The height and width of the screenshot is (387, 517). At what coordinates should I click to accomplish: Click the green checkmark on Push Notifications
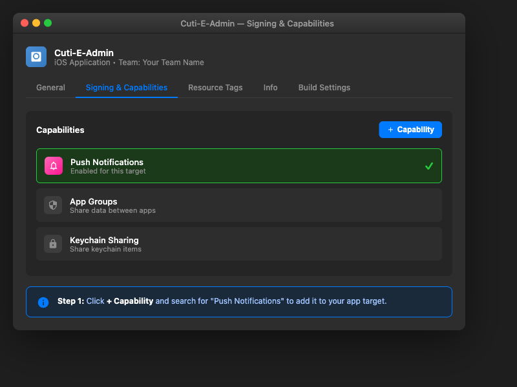[x=428, y=166]
